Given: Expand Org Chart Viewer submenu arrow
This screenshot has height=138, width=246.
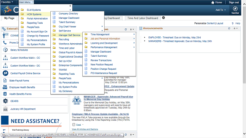Looking at the screenshot, I should [x=102, y=26].
